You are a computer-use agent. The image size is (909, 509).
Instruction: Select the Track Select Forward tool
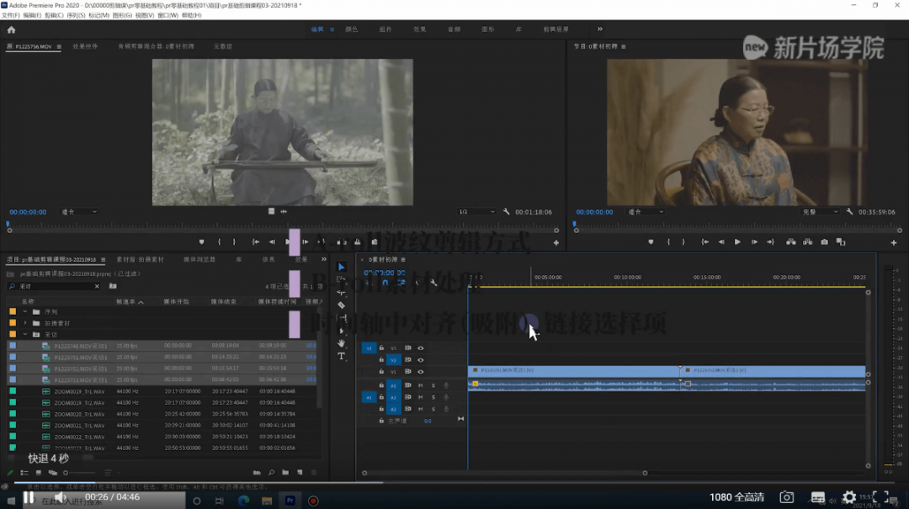pyautogui.click(x=342, y=279)
